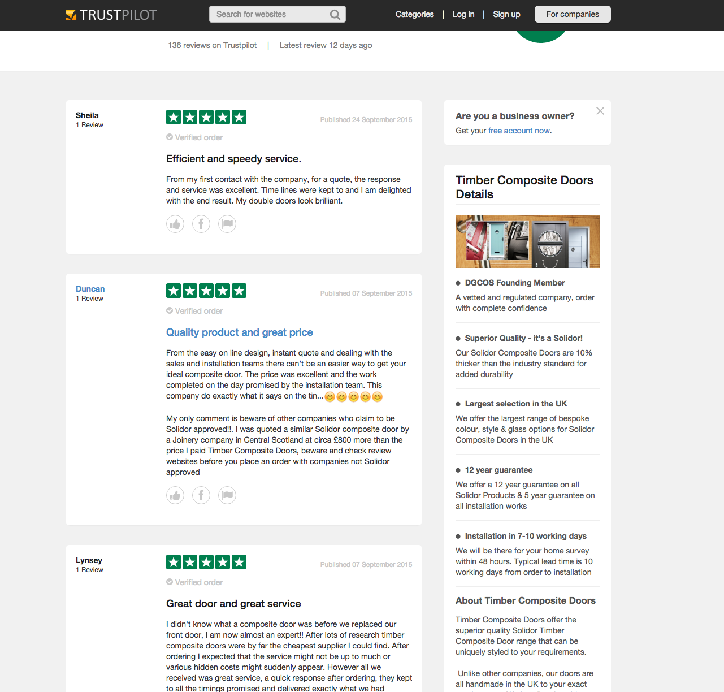This screenshot has height=692, width=724.
Task: Share Sheila's review on Facebook
Action: pyautogui.click(x=201, y=224)
